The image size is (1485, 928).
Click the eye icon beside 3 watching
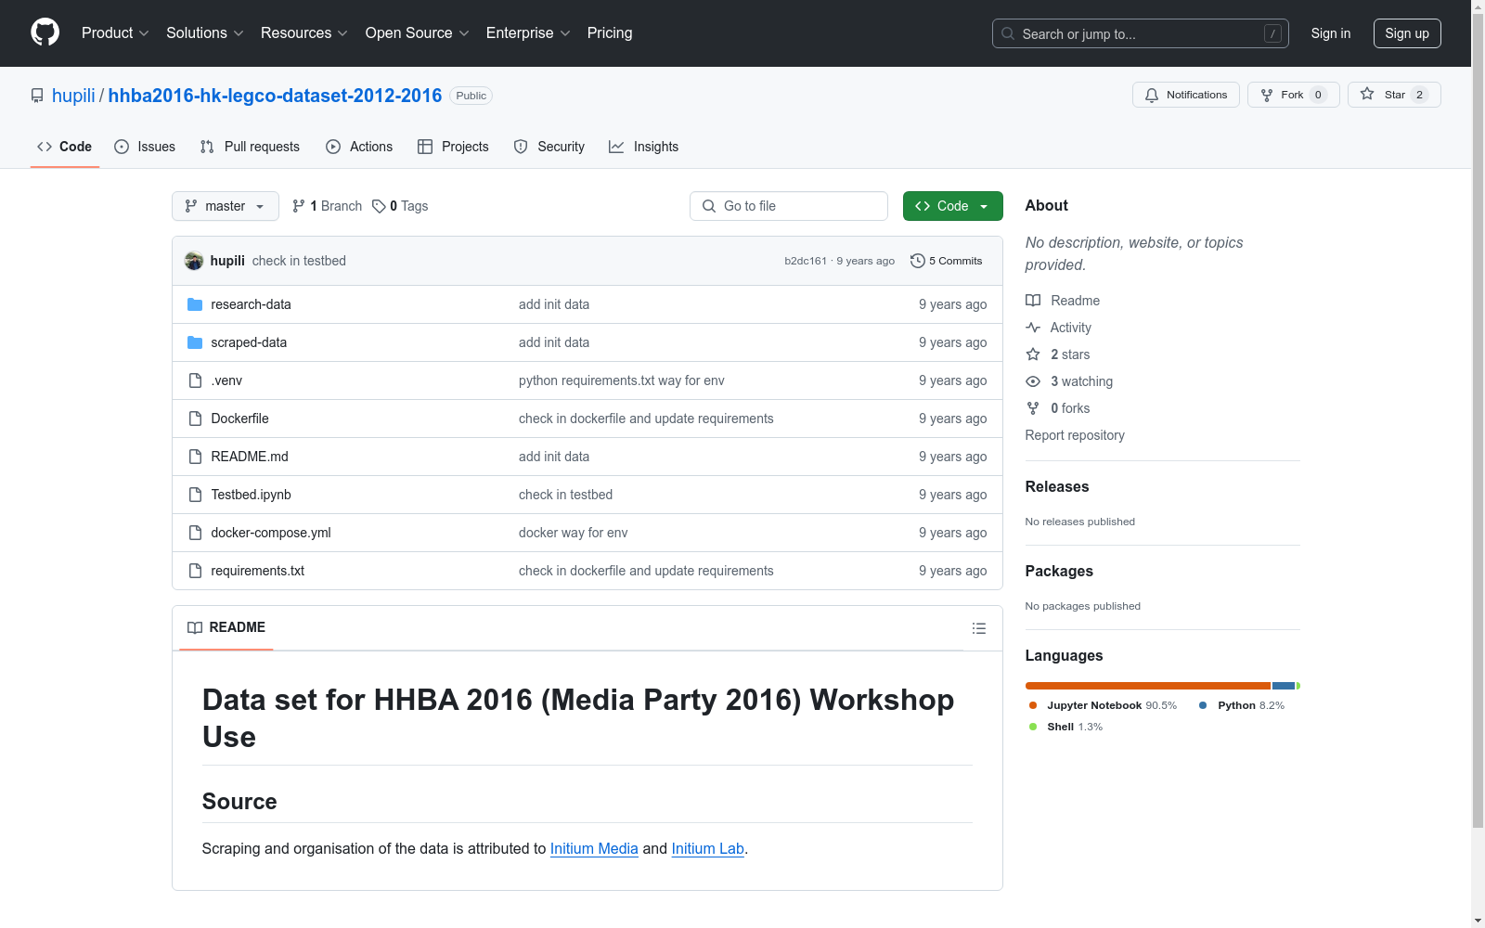point(1033,381)
